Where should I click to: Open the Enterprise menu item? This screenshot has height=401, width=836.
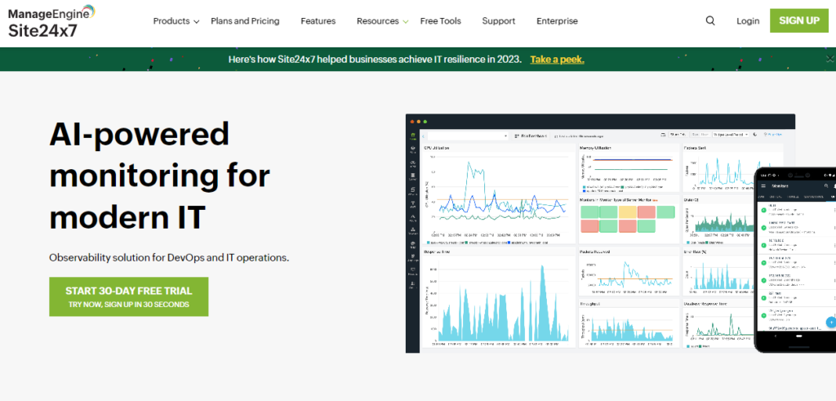pos(557,21)
